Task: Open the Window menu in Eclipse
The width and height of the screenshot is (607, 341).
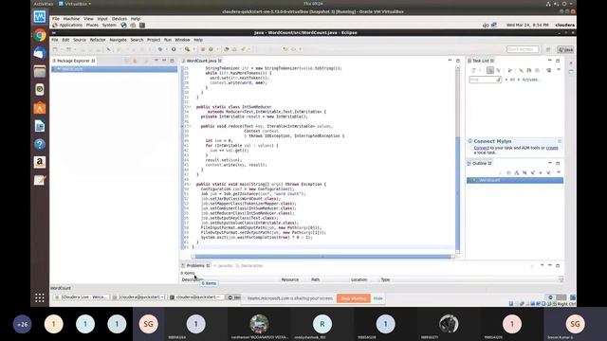Action: 182,40
